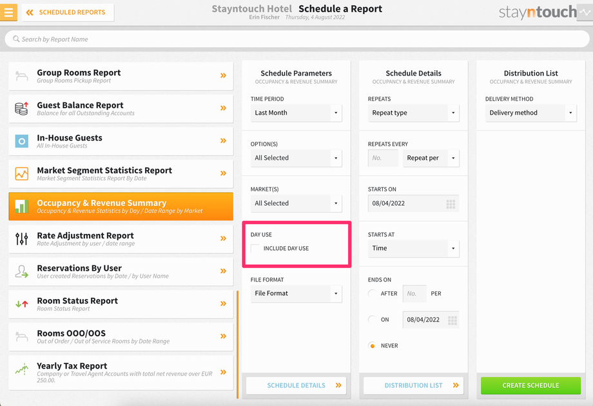This screenshot has height=406, width=593.
Task: Expand the Option(s) All Selected dropdown
Action: [x=296, y=158]
